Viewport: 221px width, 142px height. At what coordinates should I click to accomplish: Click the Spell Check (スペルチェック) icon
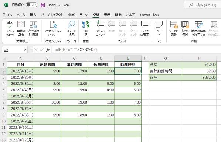coord(10,28)
